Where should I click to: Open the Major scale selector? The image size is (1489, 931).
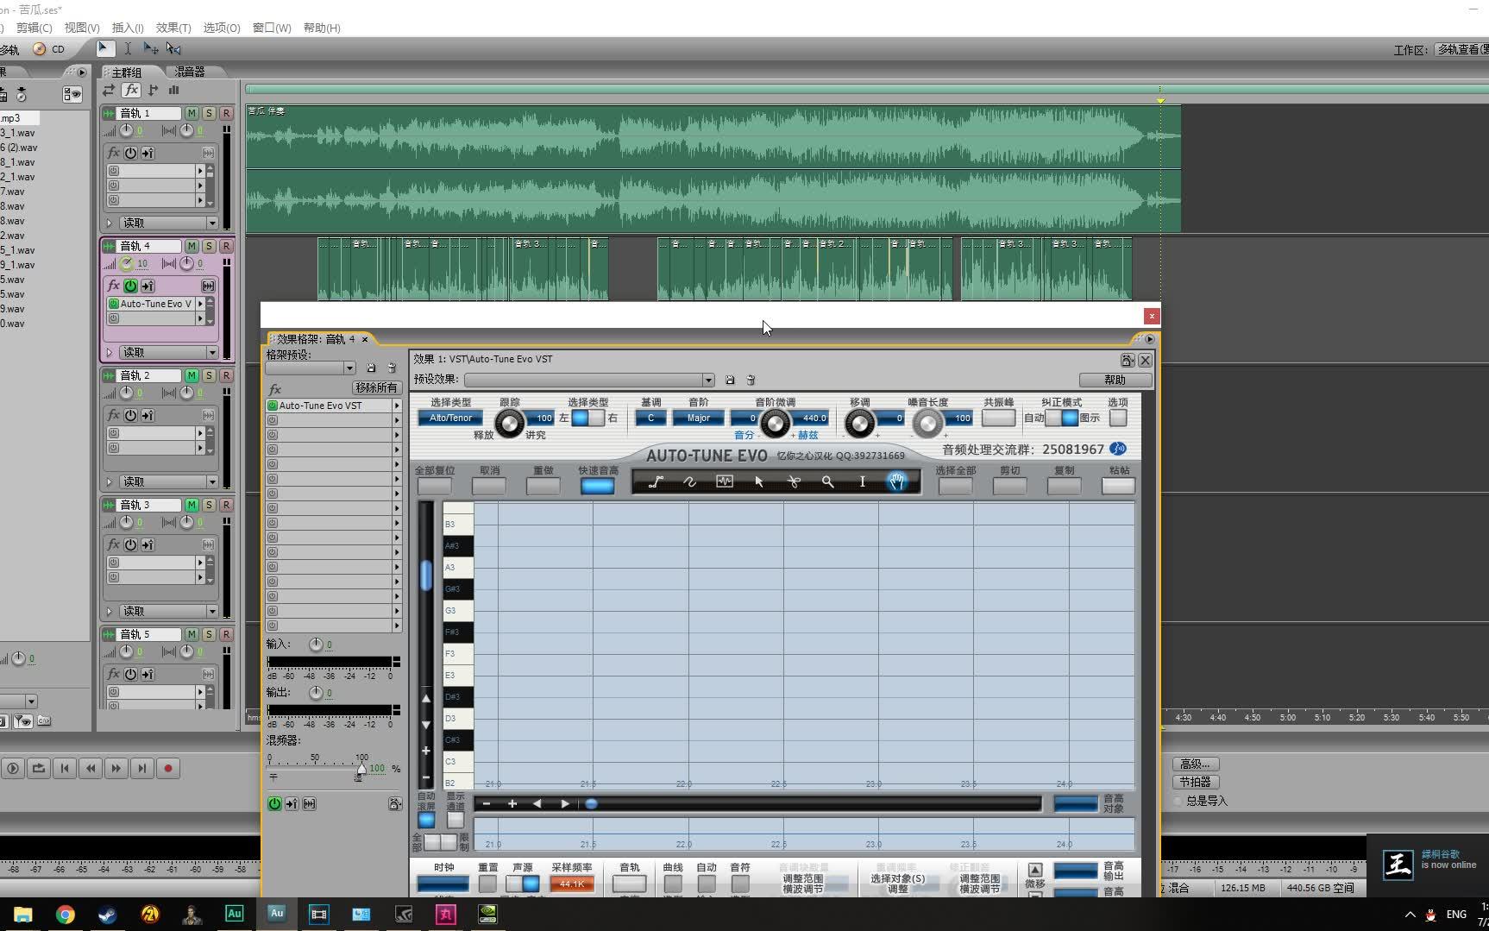click(x=699, y=418)
